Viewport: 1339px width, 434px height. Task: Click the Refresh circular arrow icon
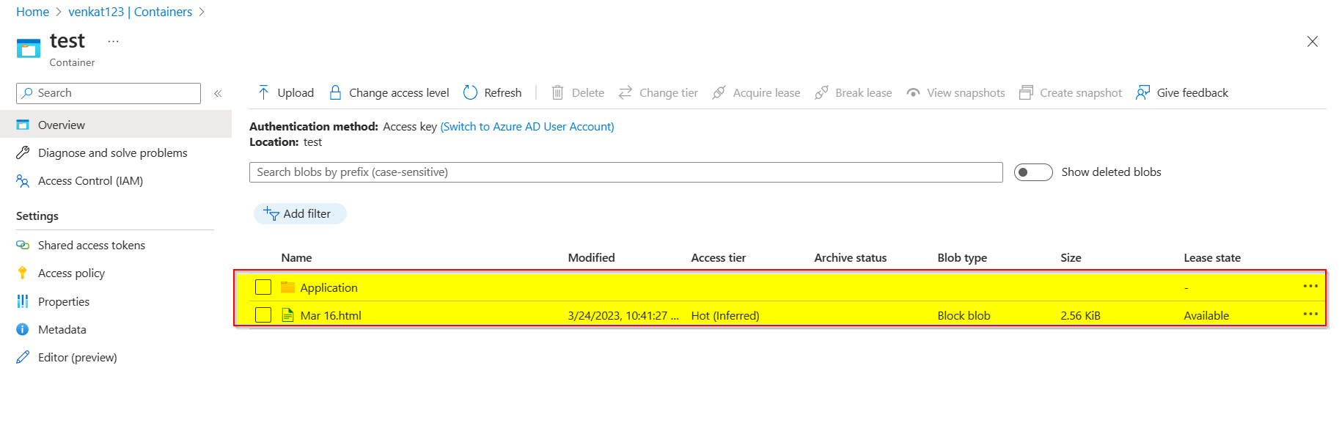[470, 92]
